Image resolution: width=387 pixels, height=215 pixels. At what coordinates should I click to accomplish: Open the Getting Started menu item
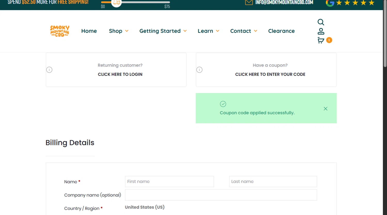pos(160,31)
